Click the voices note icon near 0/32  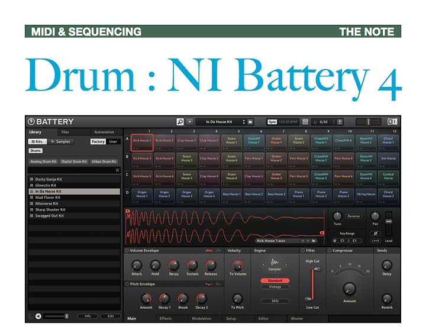(315, 122)
